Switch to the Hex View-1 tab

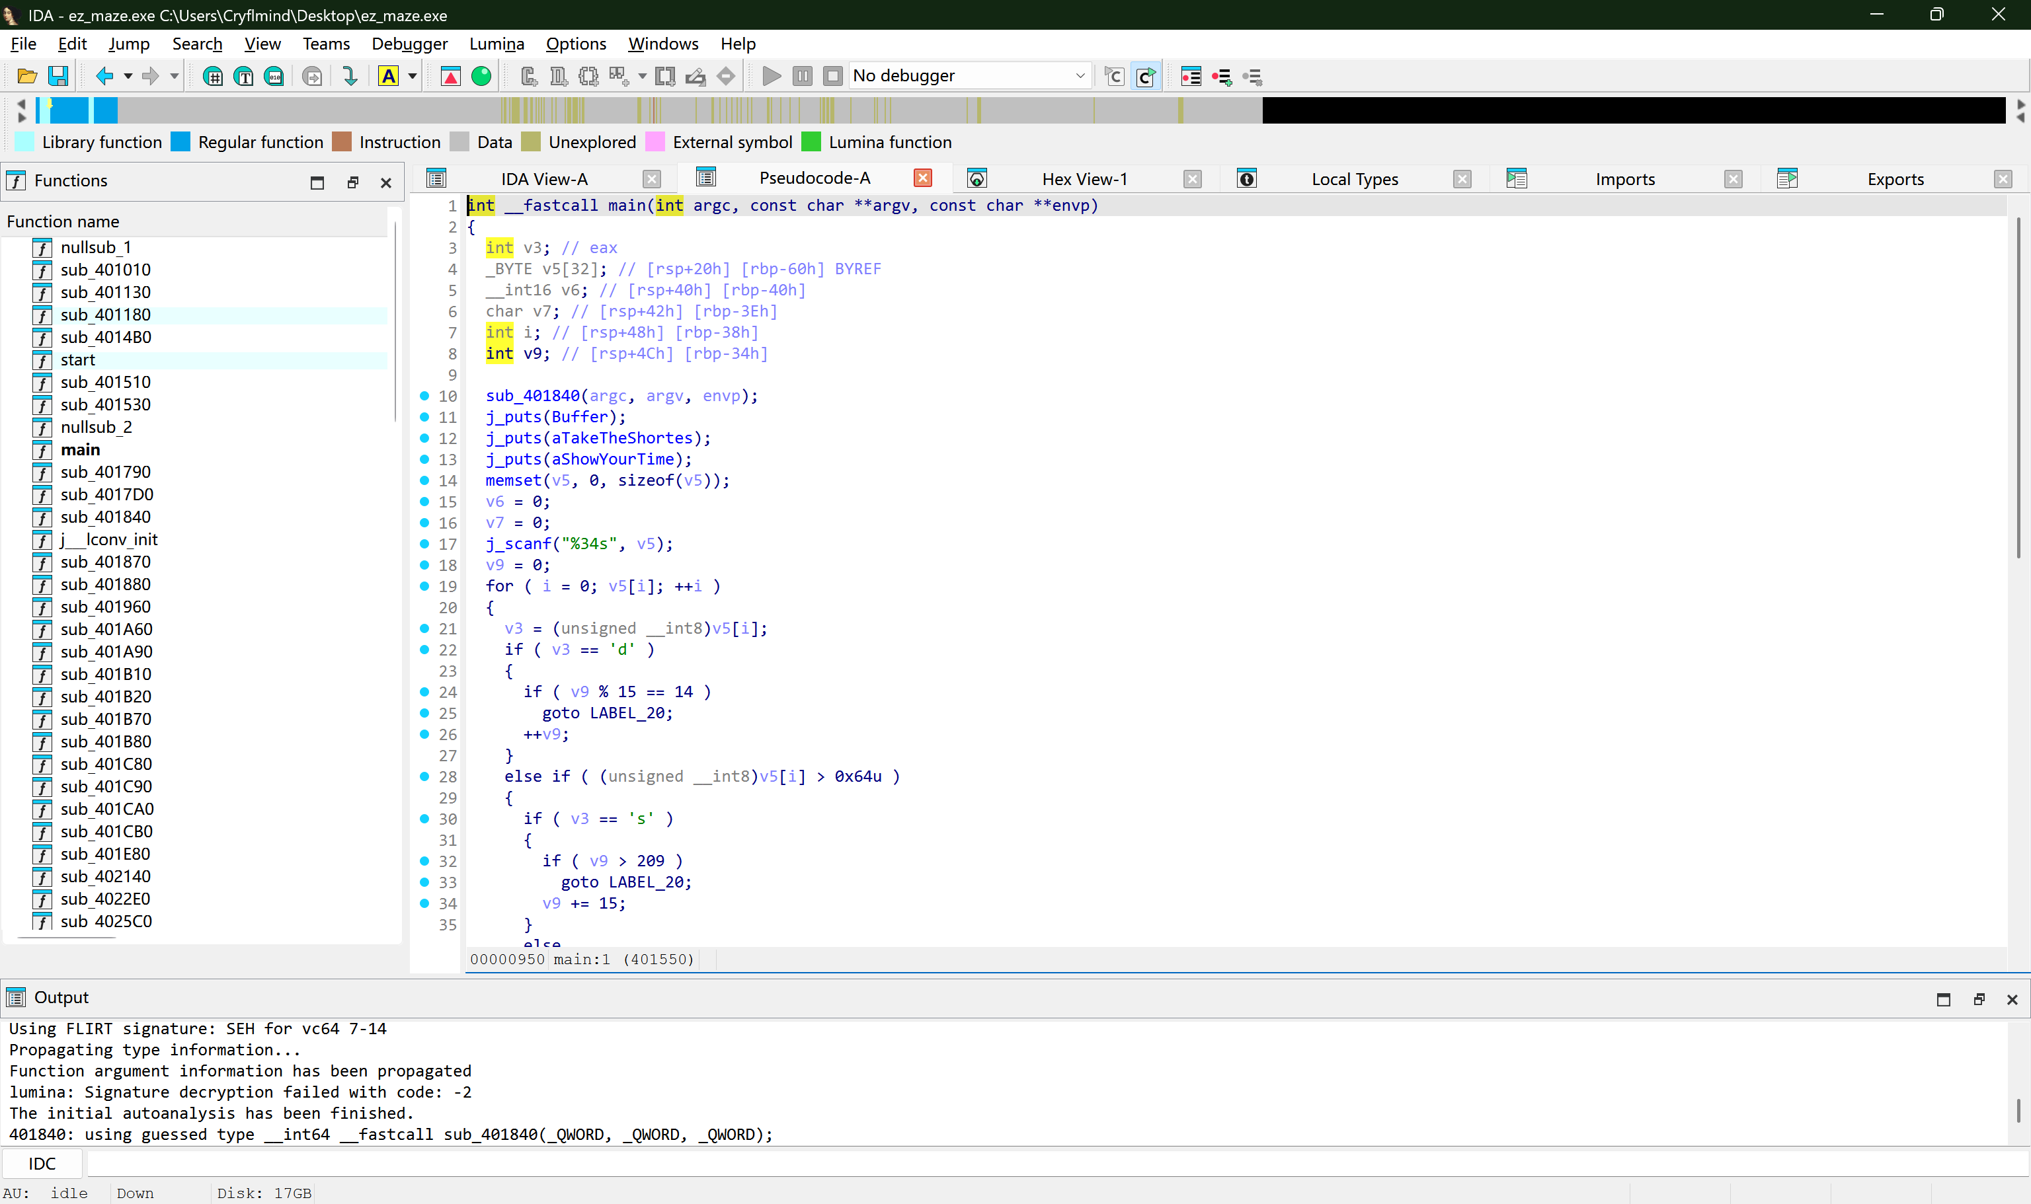click(1086, 178)
